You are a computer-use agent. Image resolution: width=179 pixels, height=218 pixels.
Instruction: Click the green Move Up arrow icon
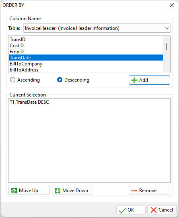(14, 191)
